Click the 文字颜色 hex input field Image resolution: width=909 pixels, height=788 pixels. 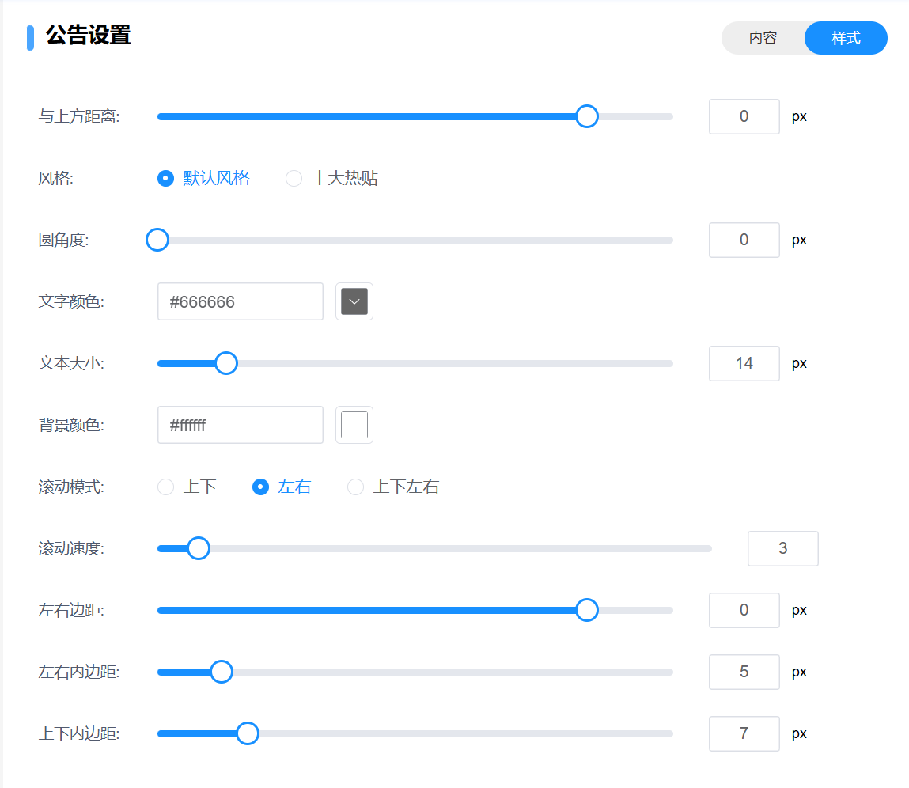click(x=241, y=301)
